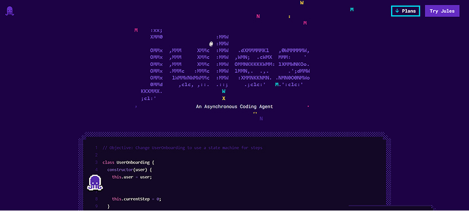Viewport: 469px width, 211px height.
Task: Click line number 3 in code gutter
Action: pyautogui.click(x=97, y=162)
